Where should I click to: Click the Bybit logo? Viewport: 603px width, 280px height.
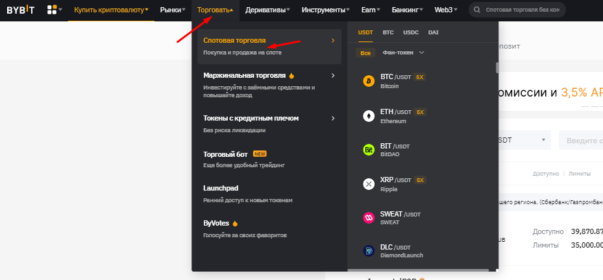20,10
